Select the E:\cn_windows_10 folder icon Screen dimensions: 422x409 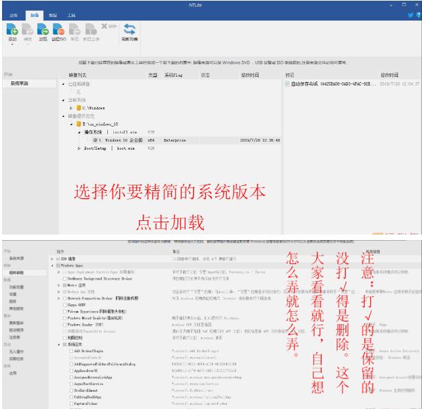tap(79, 124)
